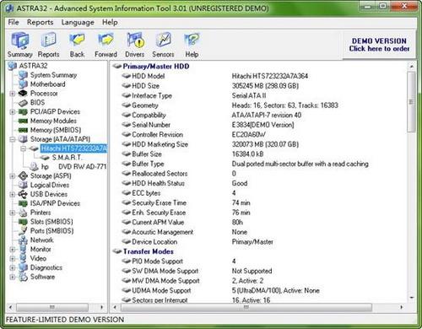422x329 pixels.
Task: Go Back using the toolbar arrow
Action: (x=77, y=45)
